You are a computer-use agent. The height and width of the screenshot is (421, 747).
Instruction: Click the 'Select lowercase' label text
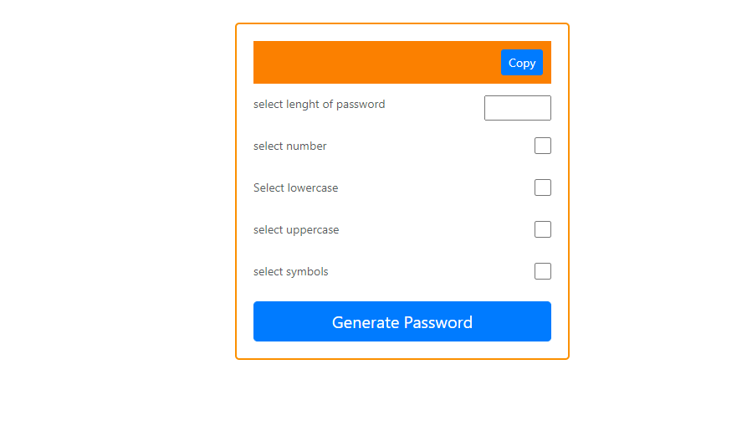[295, 188]
